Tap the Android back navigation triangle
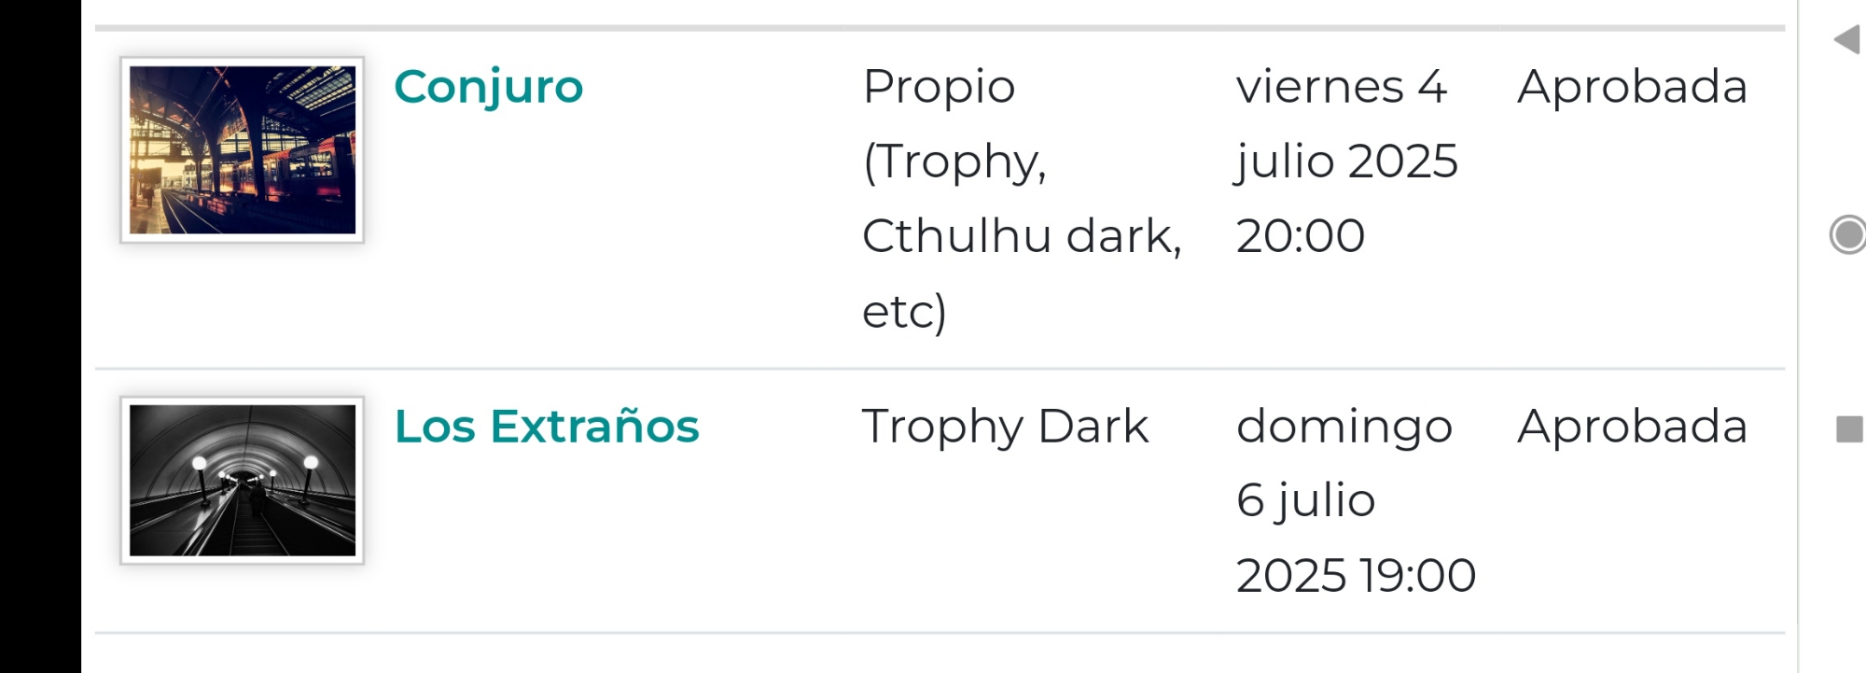 pos(1847,40)
